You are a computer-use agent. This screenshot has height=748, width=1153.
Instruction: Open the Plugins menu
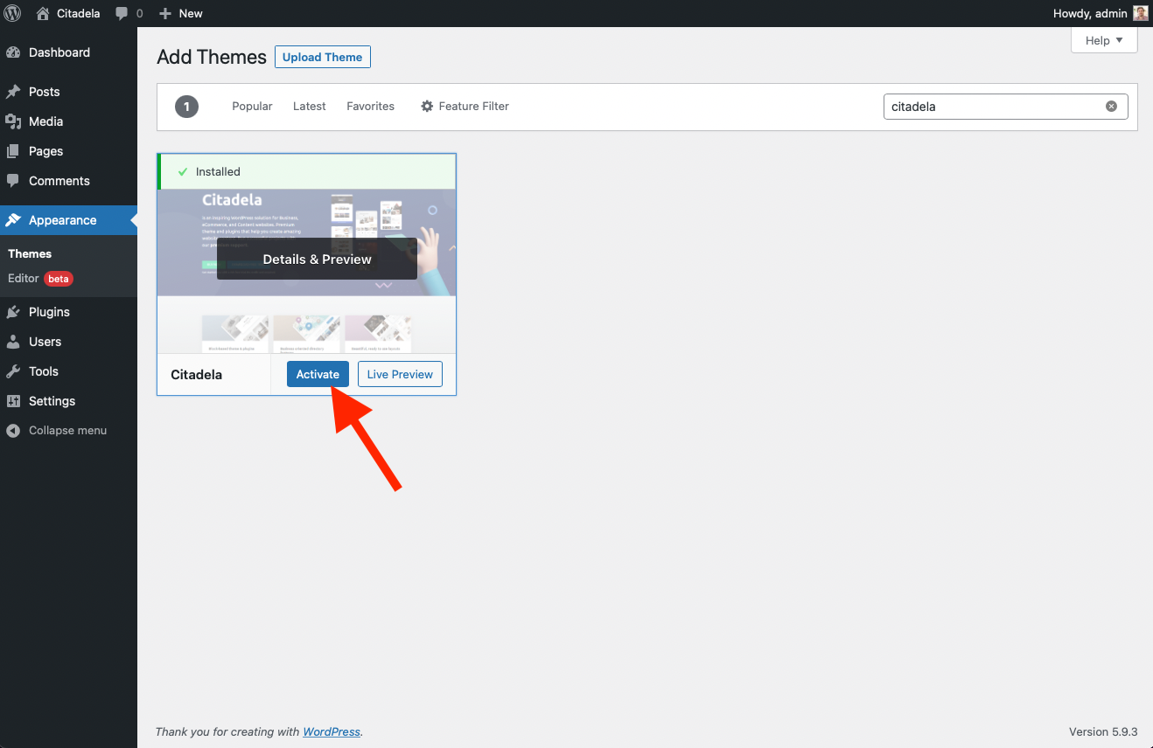49,312
